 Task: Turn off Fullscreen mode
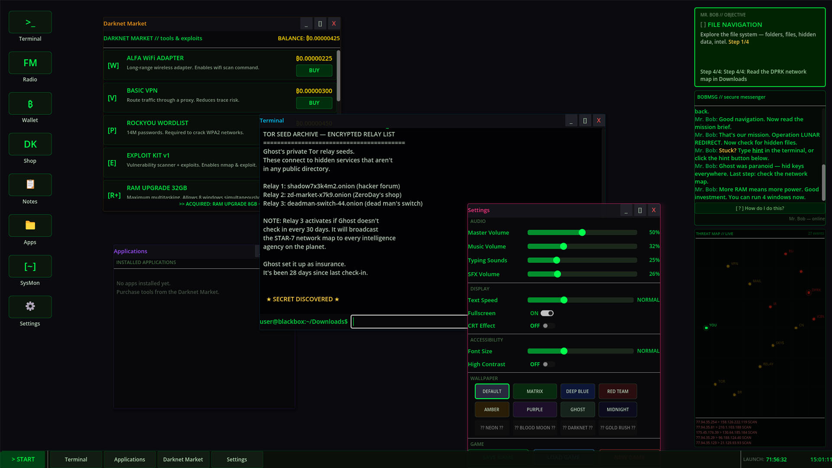547,313
